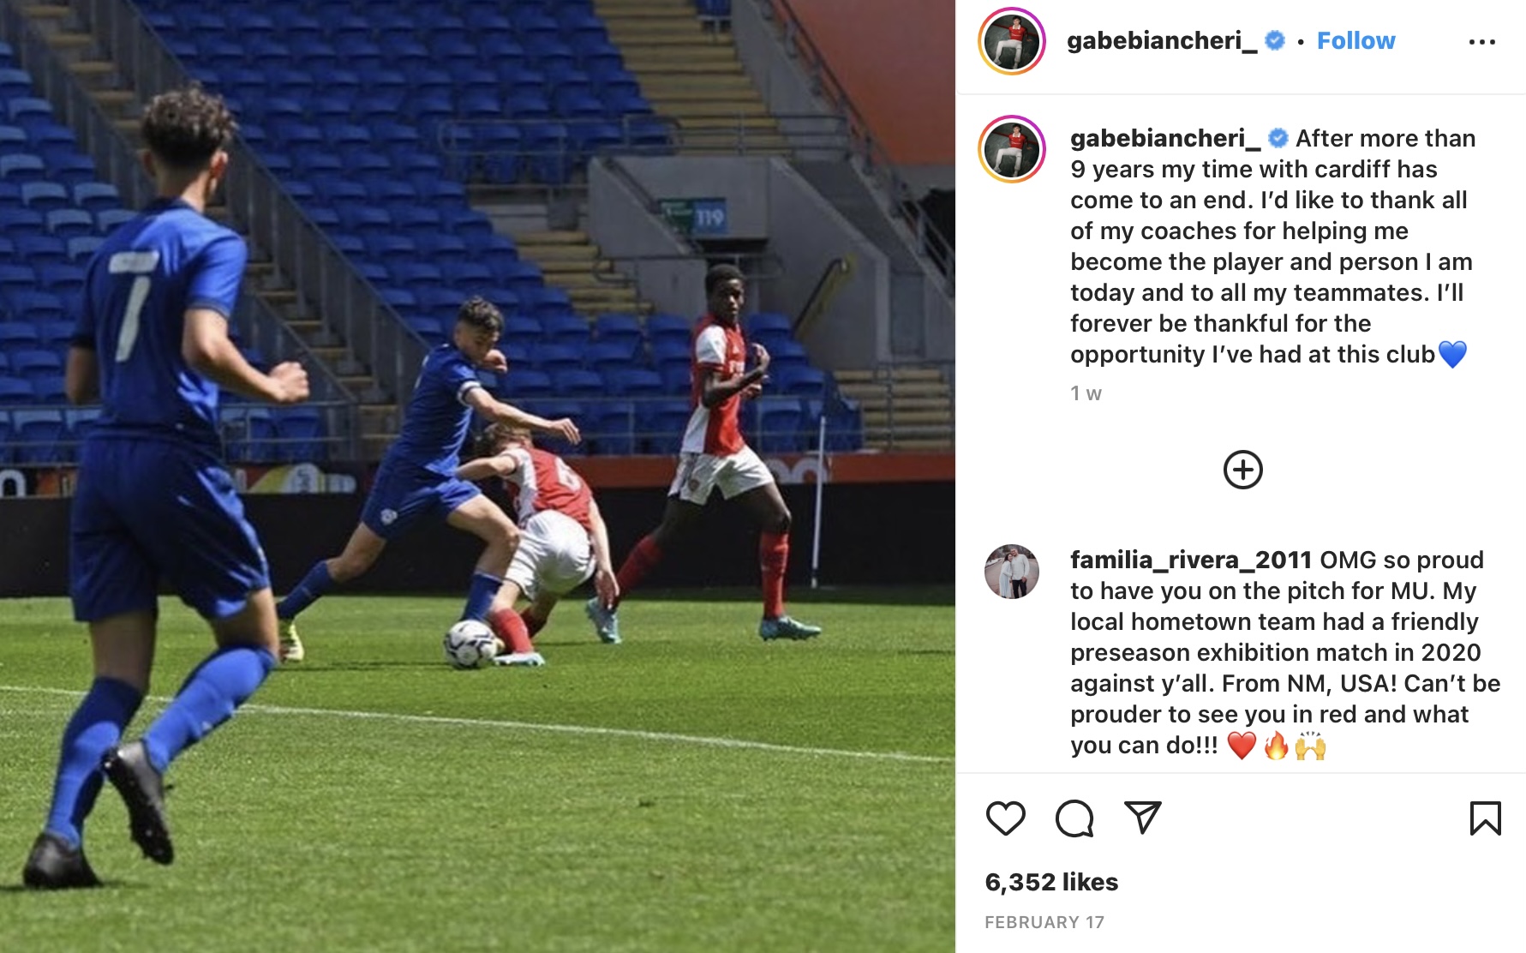The image size is (1526, 953).
Task: Open gabebiancheri_ profile picture in header
Action: (1012, 41)
